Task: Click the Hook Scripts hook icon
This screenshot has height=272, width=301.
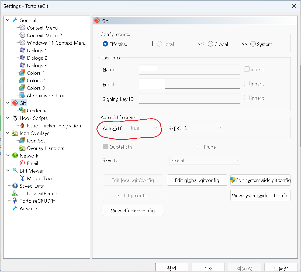Action: point(15,118)
